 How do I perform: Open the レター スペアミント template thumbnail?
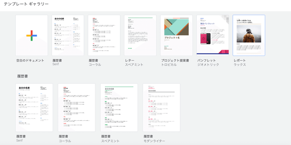(140, 35)
